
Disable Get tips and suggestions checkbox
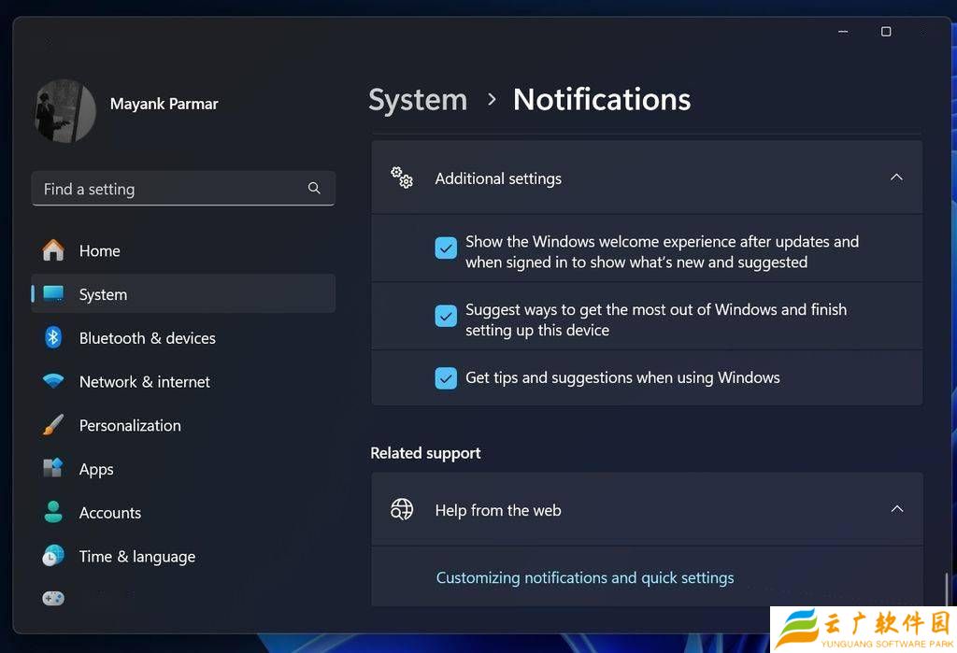(x=446, y=378)
